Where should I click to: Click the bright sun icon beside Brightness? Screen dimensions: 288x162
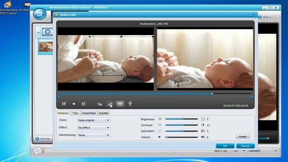[203, 119]
